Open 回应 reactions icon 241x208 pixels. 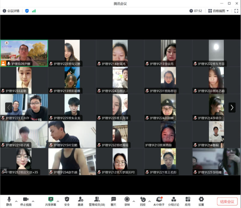142,201
